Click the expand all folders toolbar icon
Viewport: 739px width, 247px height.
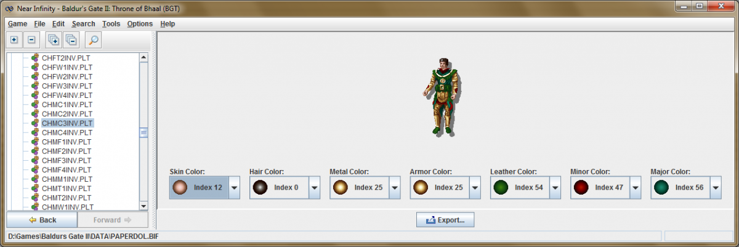54,40
